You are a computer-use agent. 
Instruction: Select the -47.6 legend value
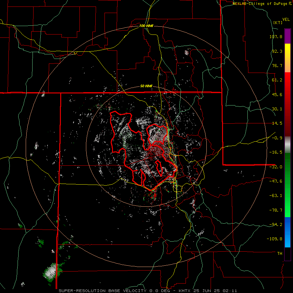coord(276,181)
